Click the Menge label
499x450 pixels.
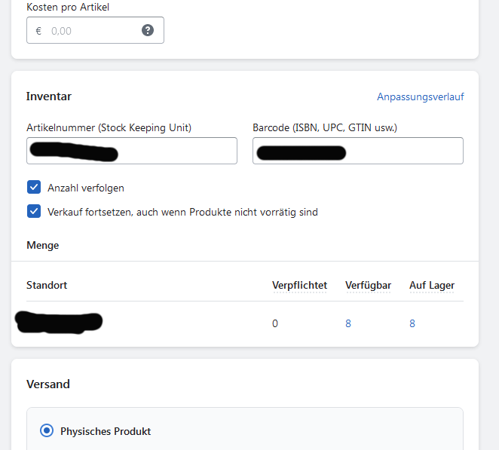(42, 245)
